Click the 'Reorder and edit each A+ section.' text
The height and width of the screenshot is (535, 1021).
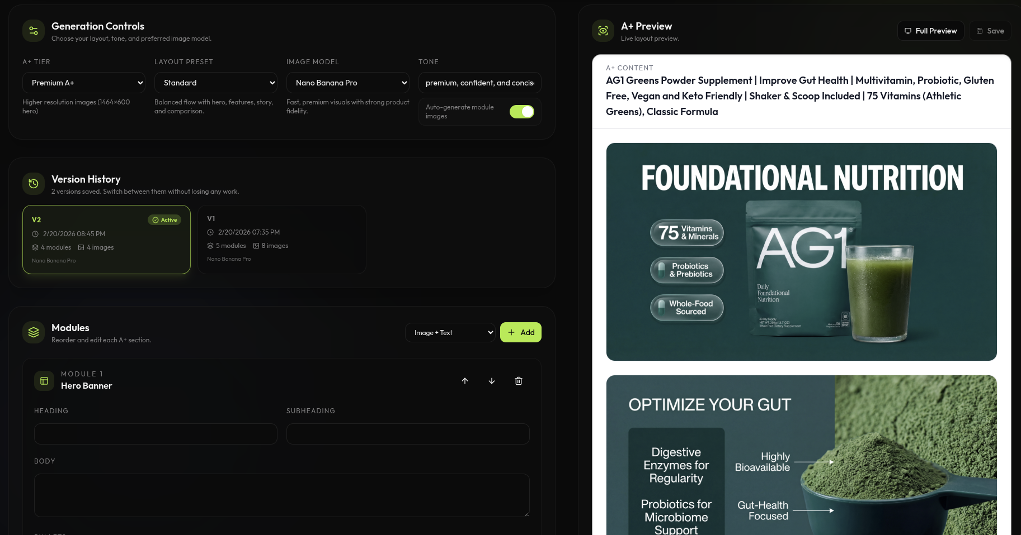[101, 340]
